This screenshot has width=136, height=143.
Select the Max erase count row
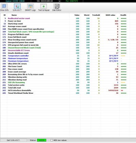pyautogui.click(x=65, y=69)
